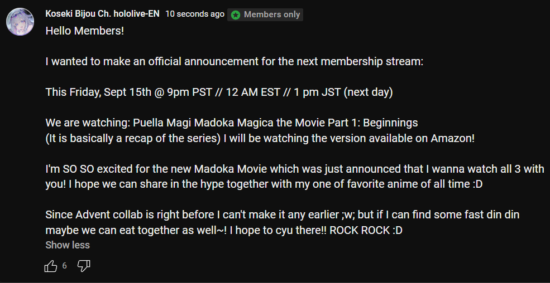Open Koseki Bijou's channel avatar
This screenshot has height=283, width=550.
(20, 22)
